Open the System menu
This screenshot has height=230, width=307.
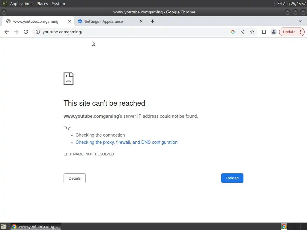pyautogui.click(x=58, y=4)
